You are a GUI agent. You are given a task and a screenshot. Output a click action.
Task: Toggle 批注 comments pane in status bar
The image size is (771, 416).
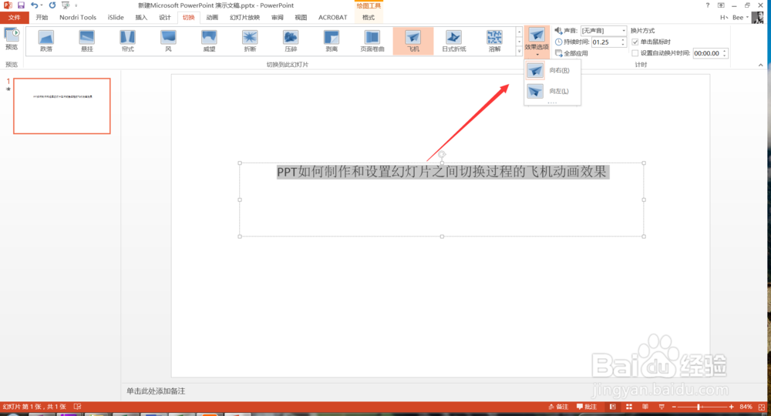coord(587,407)
